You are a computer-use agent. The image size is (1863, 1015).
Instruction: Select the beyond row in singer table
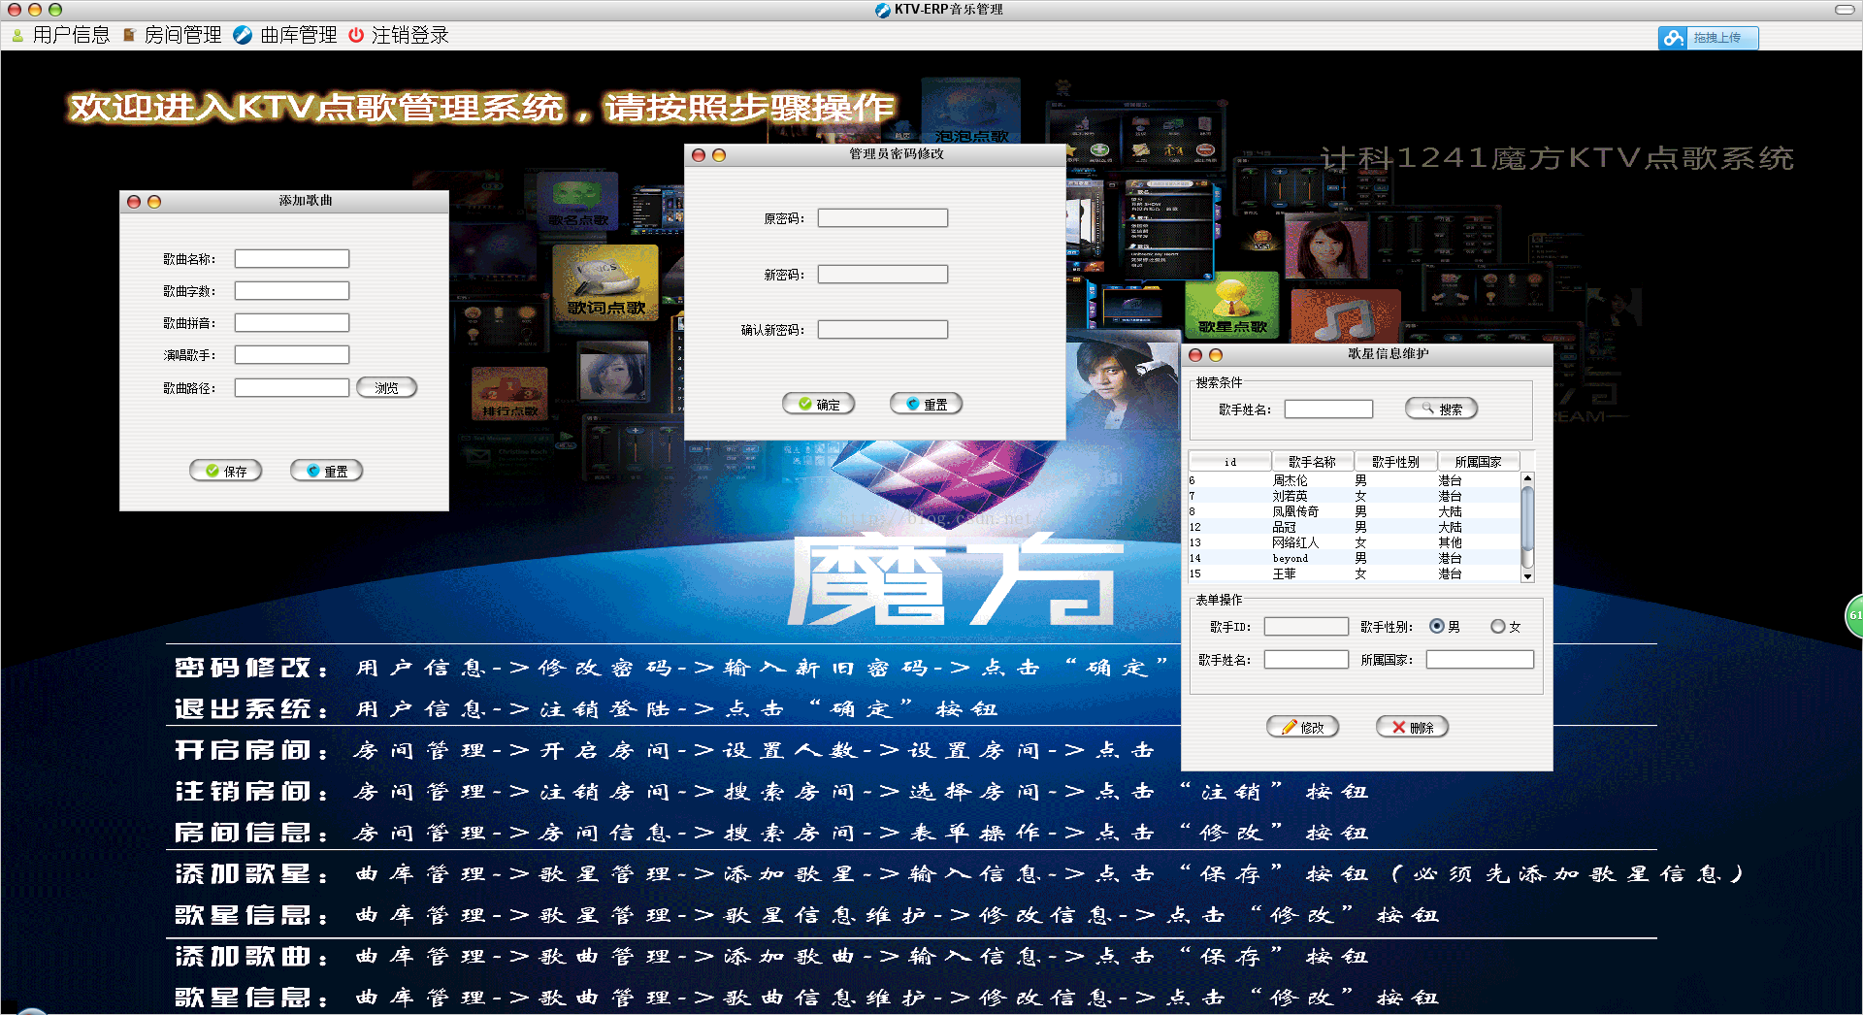point(1355,558)
